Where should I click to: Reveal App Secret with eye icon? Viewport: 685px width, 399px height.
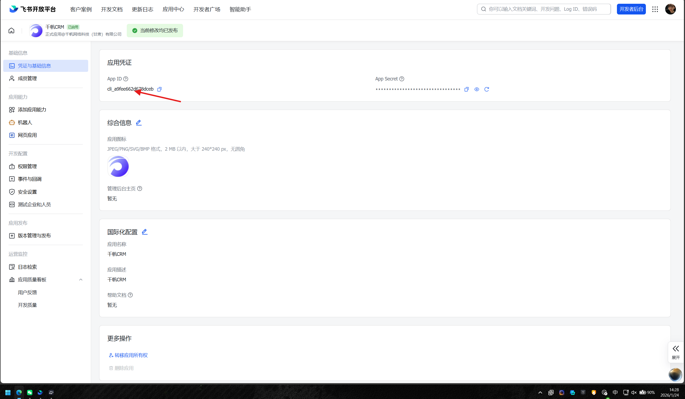coord(476,89)
